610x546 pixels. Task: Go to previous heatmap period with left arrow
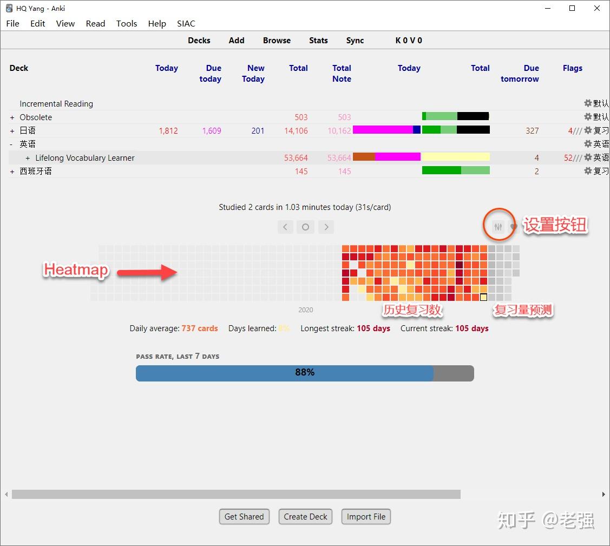click(285, 227)
